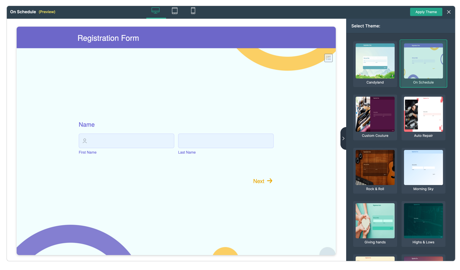Click inside the First Name input field
460x270 pixels.
(126, 141)
